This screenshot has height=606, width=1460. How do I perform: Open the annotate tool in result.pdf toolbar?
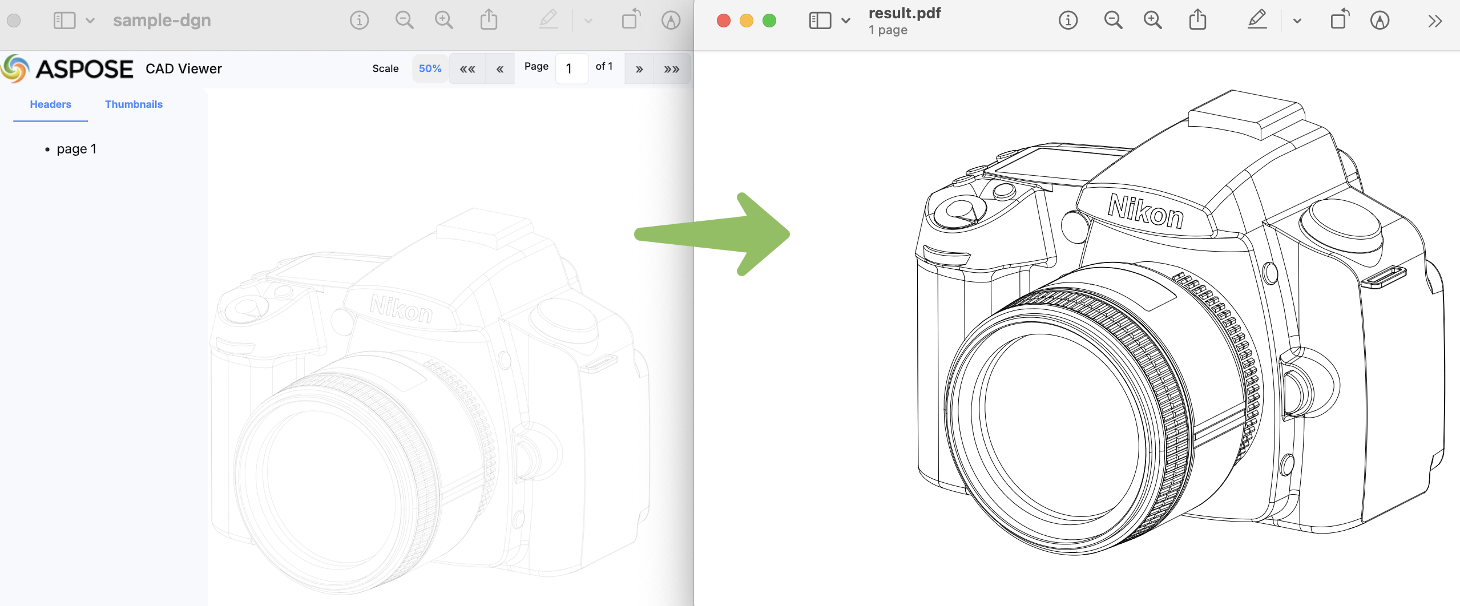click(x=1380, y=21)
